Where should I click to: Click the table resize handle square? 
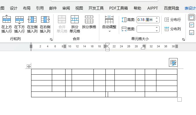pos(179,99)
